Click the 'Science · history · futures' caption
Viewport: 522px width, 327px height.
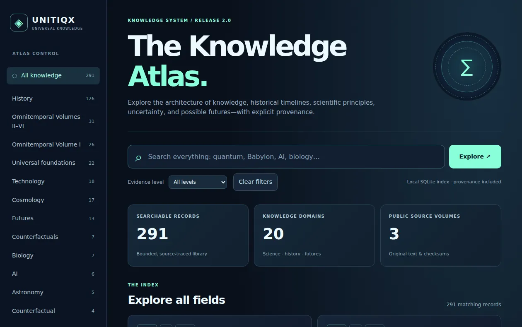pyautogui.click(x=292, y=254)
